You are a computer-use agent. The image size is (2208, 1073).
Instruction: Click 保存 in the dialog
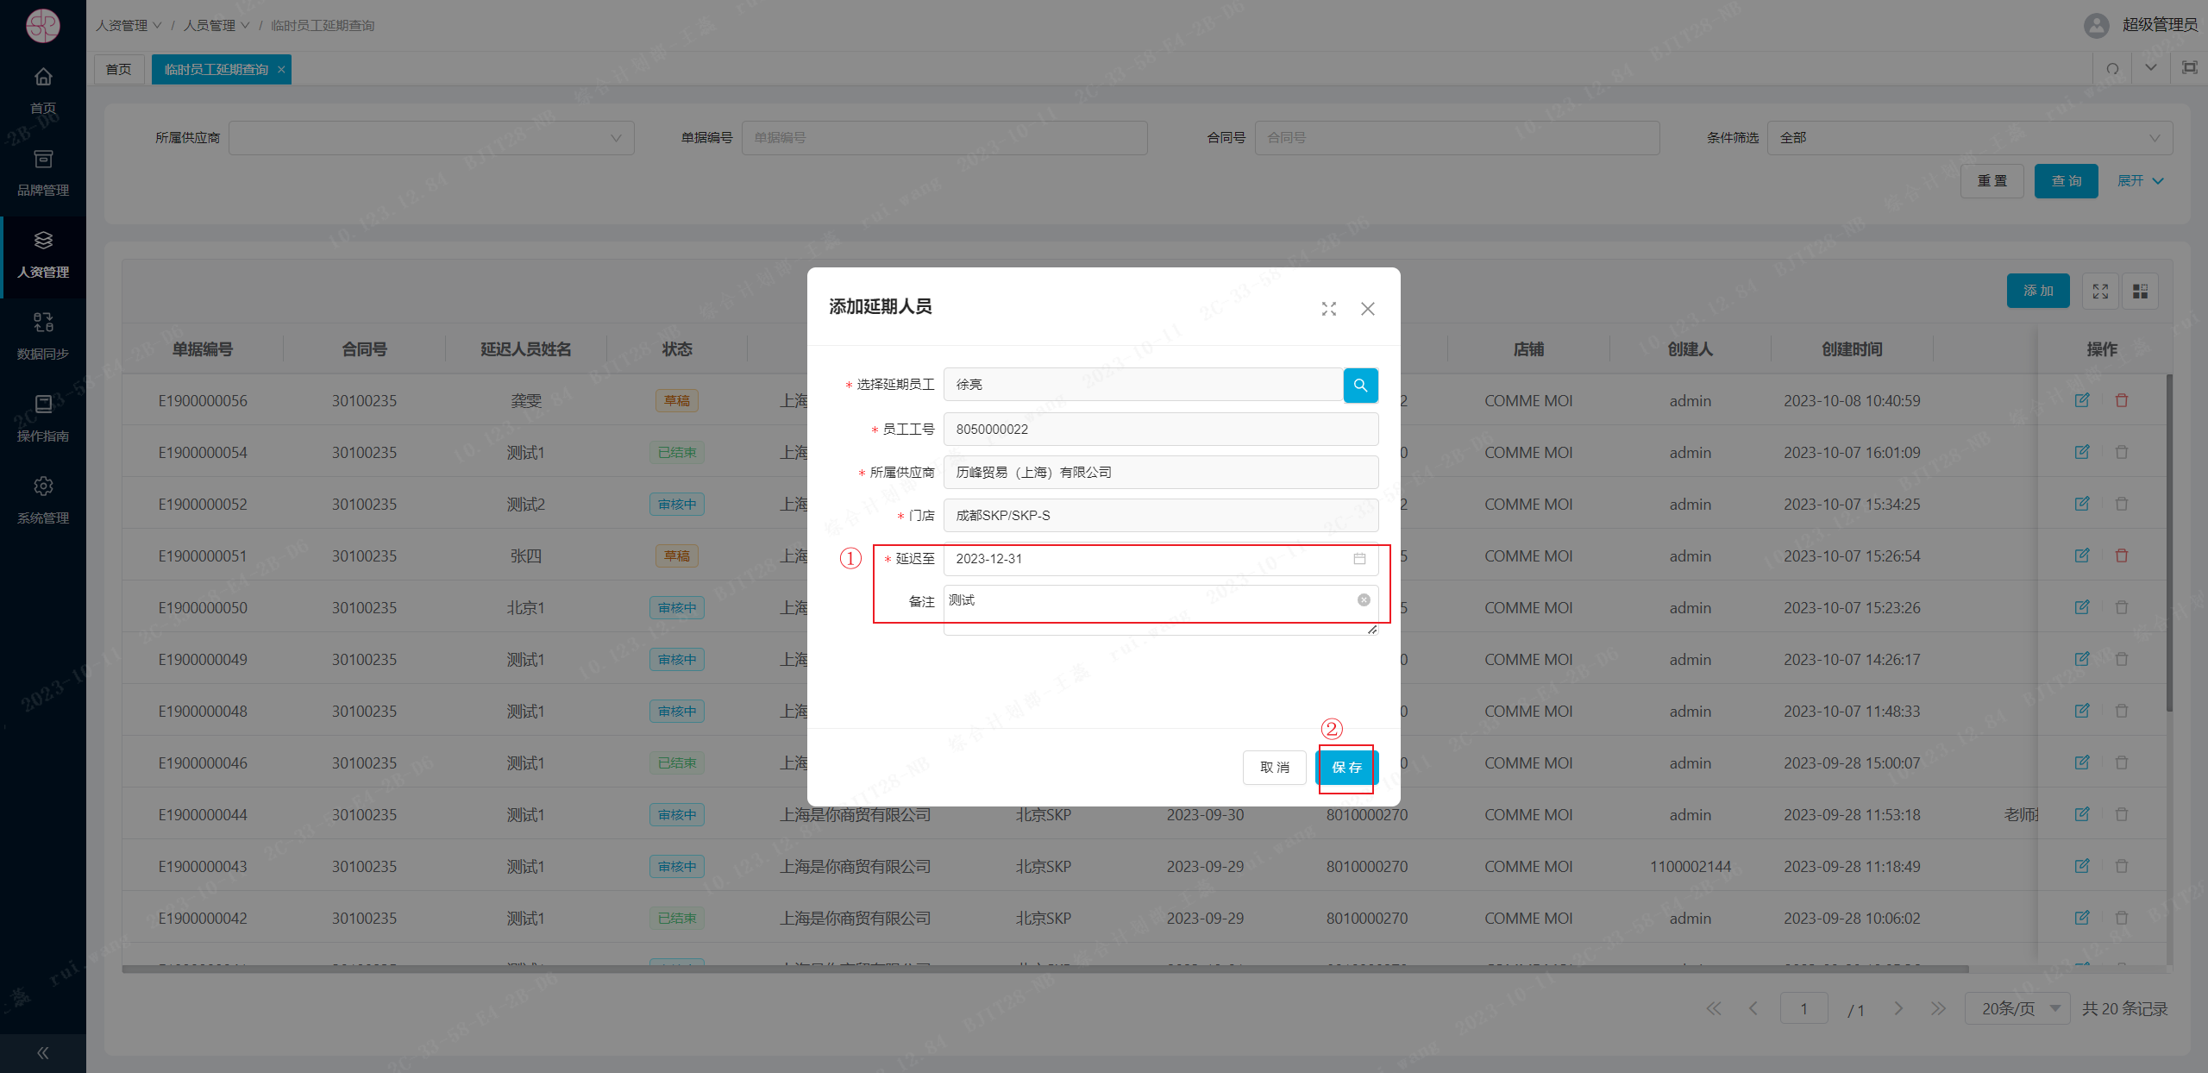tap(1346, 768)
